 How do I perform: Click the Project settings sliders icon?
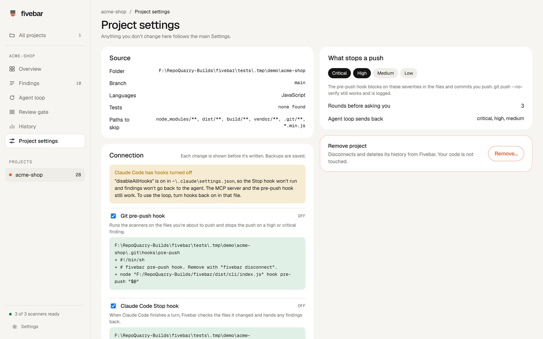(x=12, y=141)
